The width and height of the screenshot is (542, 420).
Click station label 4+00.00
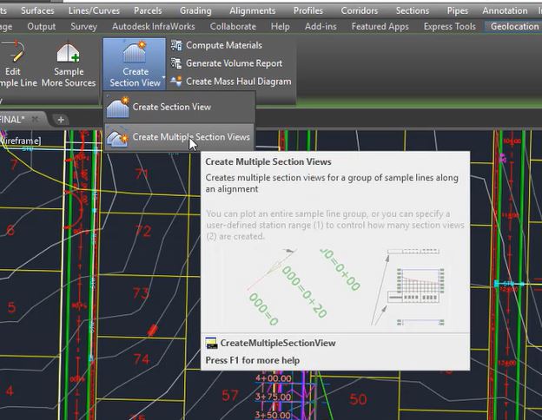pyautogui.click(x=274, y=378)
